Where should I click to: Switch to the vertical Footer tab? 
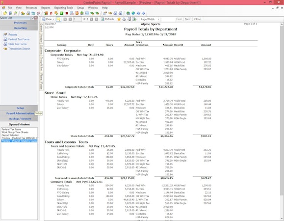[41, 85]
